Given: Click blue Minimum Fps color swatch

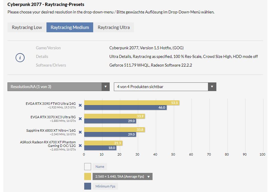Looking at the screenshot, I should click(88, 186).
